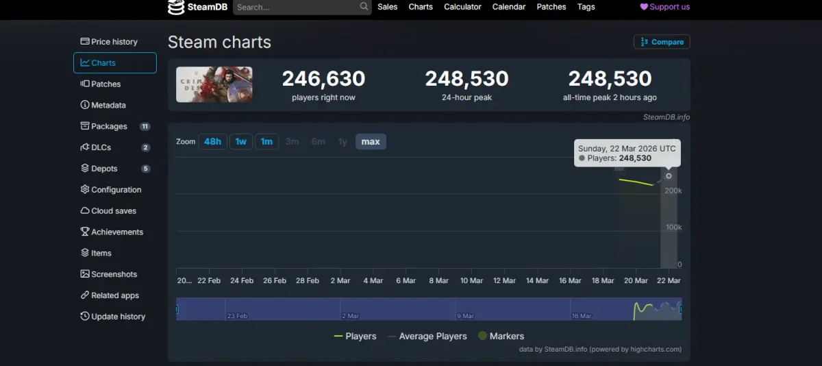Open Related apps in the sidebar

[115, 295]
